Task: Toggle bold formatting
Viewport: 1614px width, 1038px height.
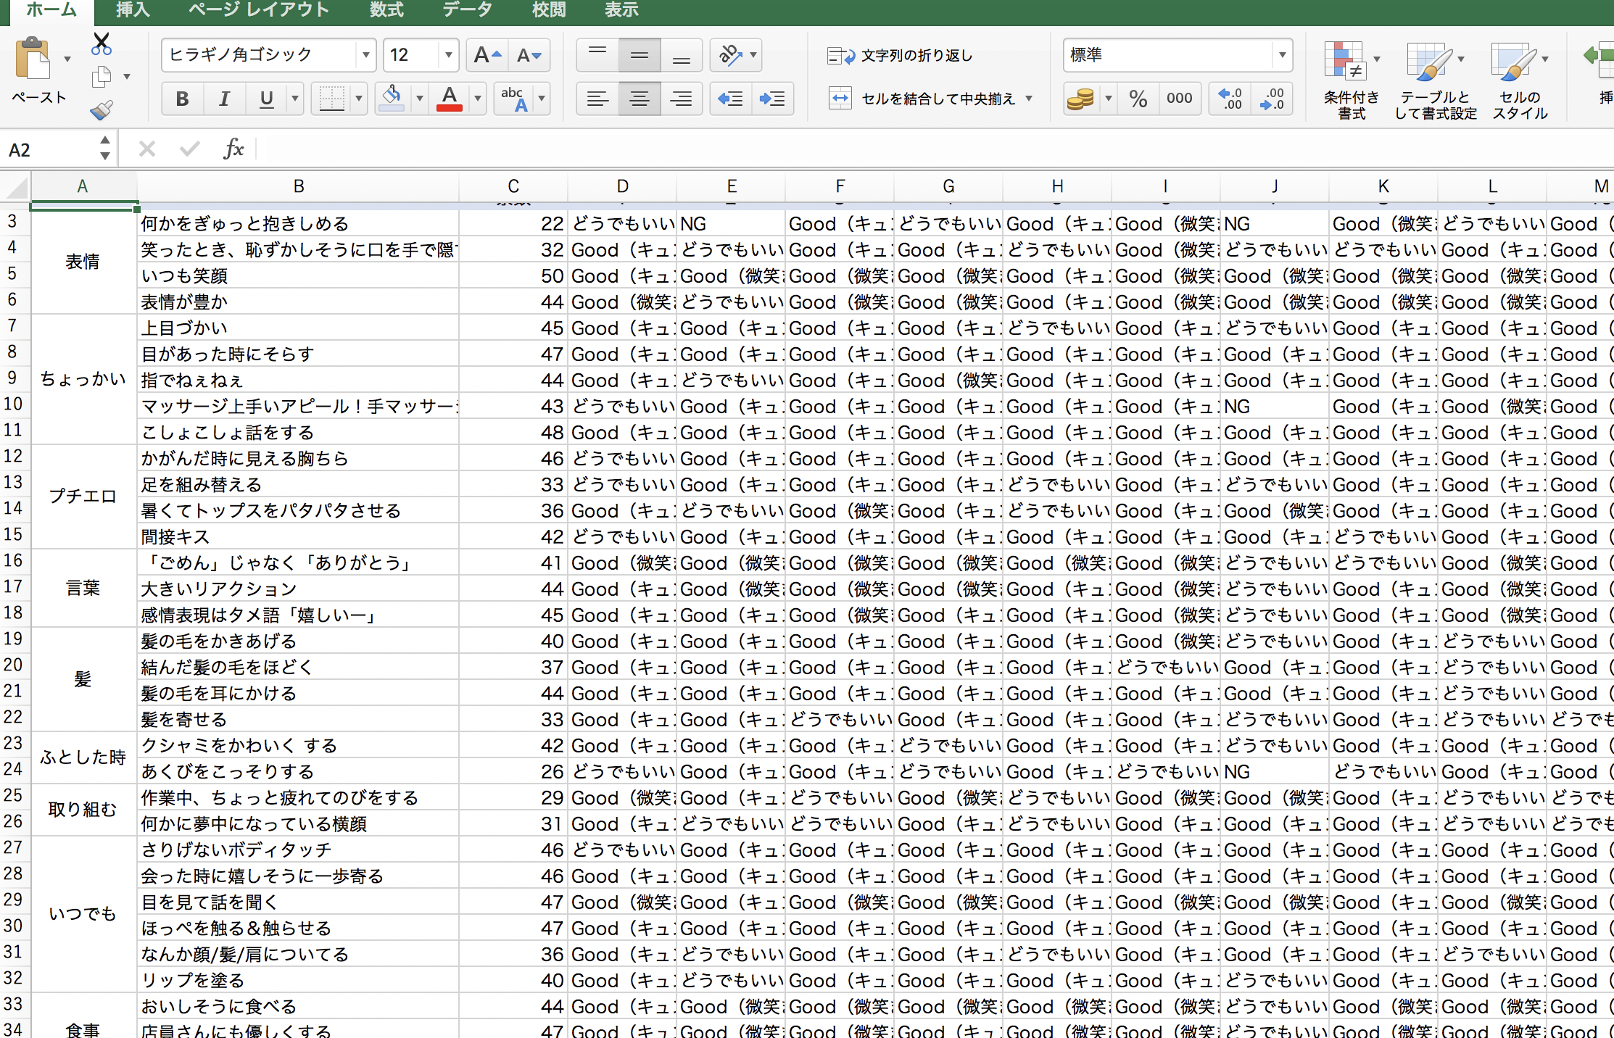Action: pos(182,99)
